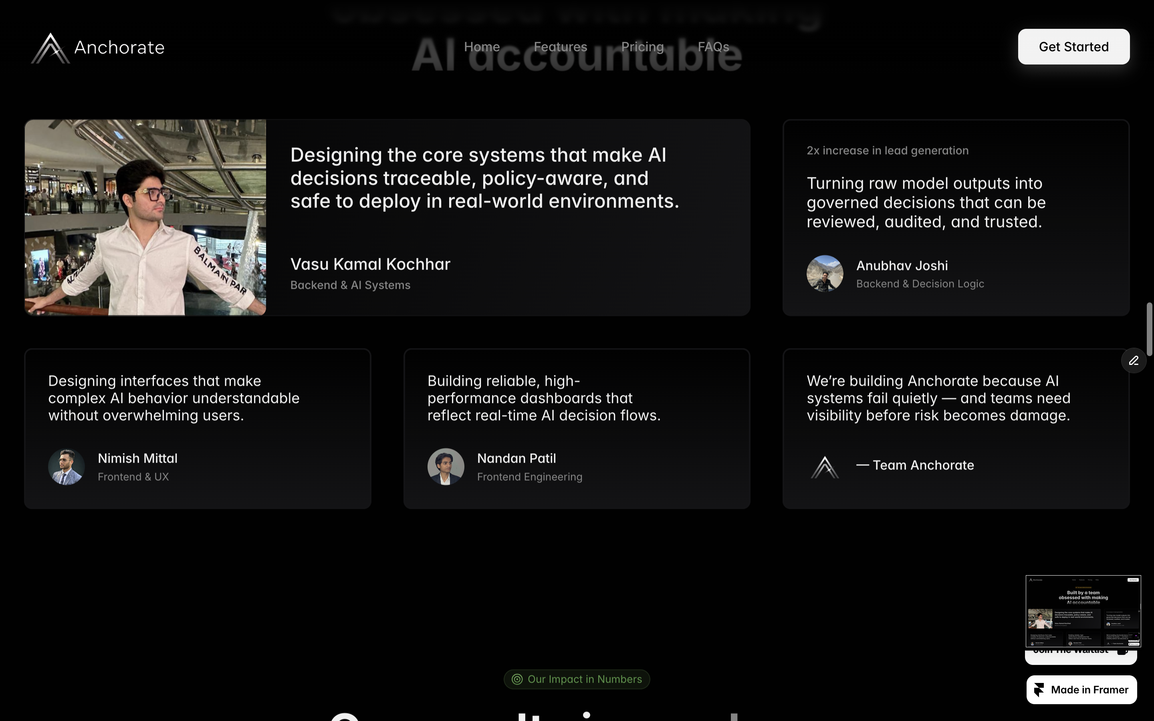Click the Anchorate logo icon in header
This screenshot has width=1154, height=721.
[x=50, y=48]
